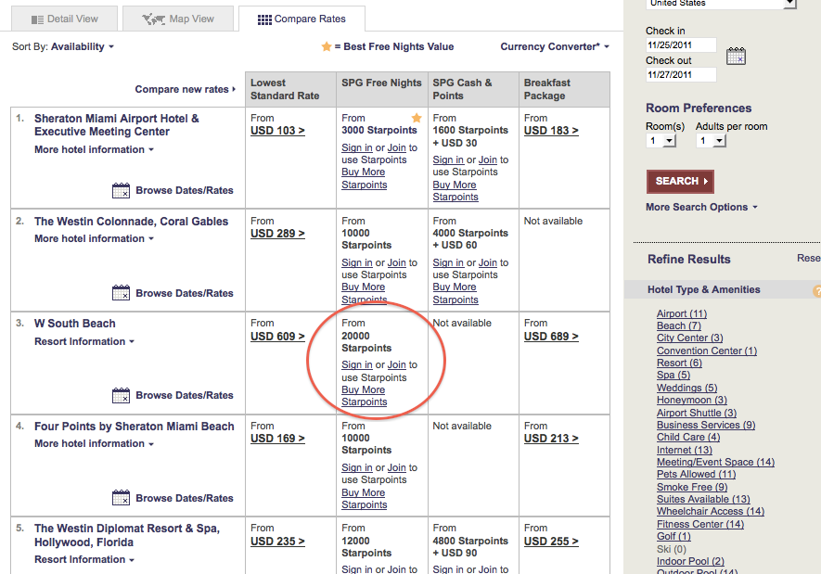The width and height of the screenshot is (821, 574).
Task: Expand More hotel information for Westin Colonnade
Action: [95, 238]
